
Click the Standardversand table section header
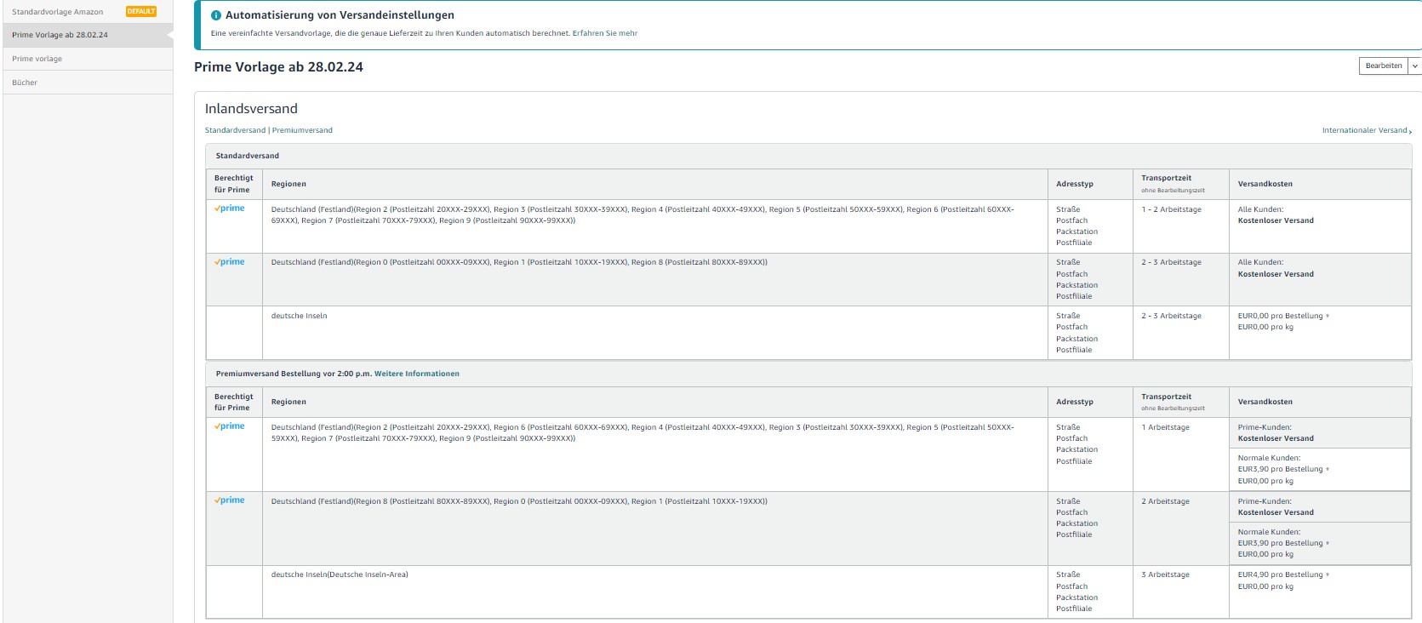pyautogui.click(x=808, y=156)
